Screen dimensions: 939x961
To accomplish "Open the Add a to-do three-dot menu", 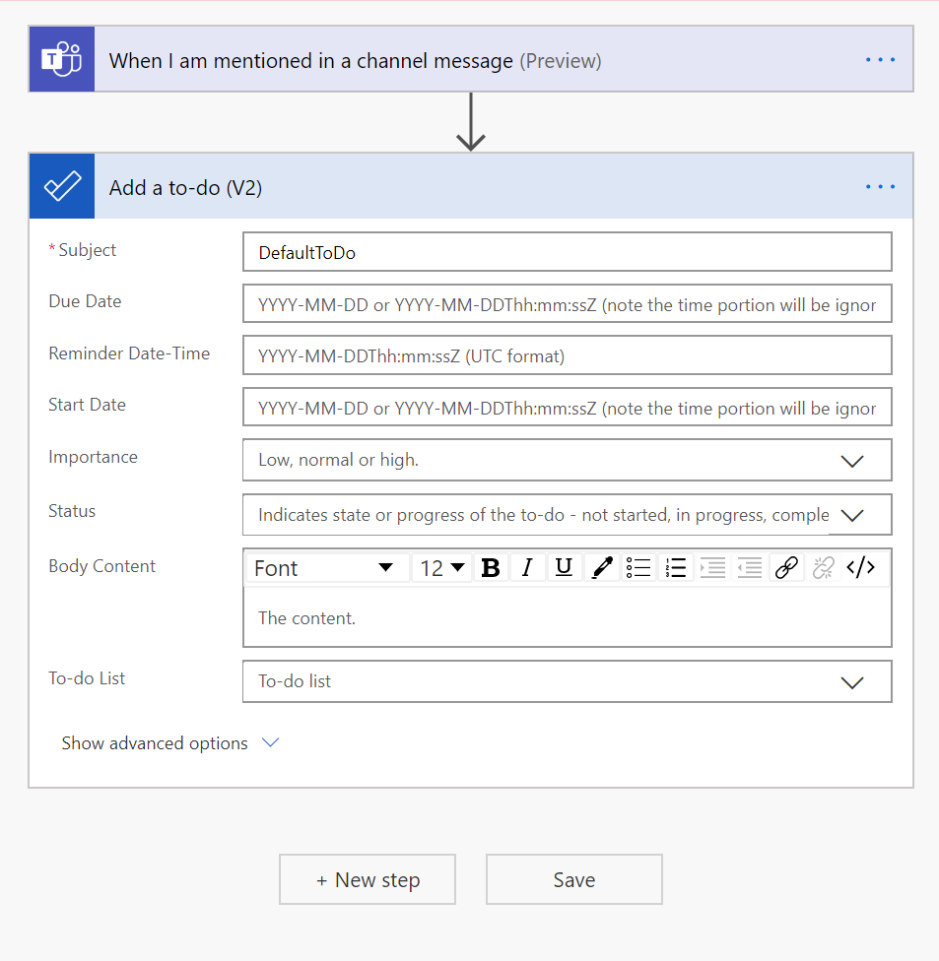I will 880,186.
